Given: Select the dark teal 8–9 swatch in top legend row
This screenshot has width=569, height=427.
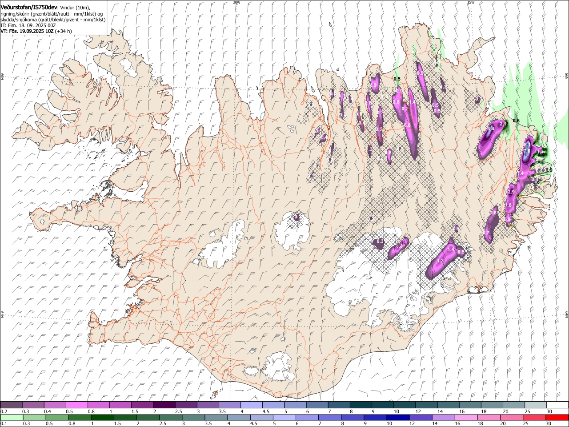Looking at the screenshot, I should click(x=360, y=405).
